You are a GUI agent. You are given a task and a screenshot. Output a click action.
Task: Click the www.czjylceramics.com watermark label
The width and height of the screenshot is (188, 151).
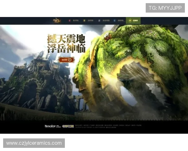point(34,143)
